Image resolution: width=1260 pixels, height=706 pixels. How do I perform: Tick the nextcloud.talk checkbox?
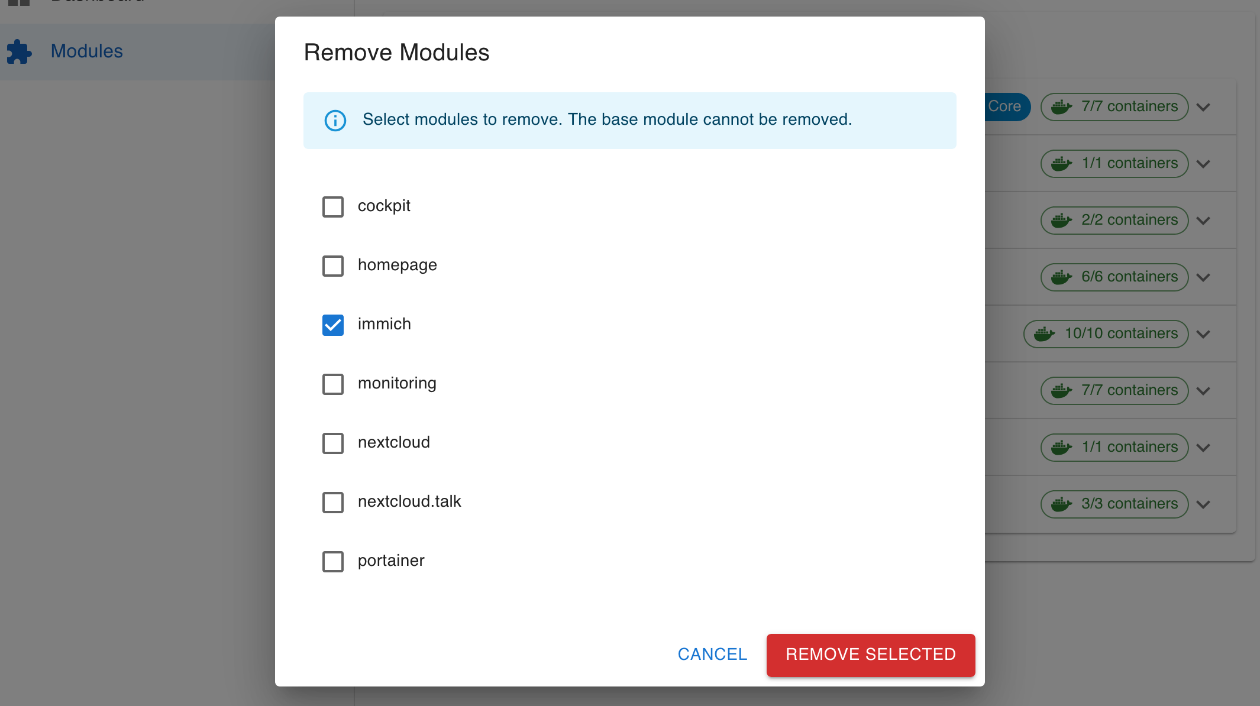click(x=333, y=503)
